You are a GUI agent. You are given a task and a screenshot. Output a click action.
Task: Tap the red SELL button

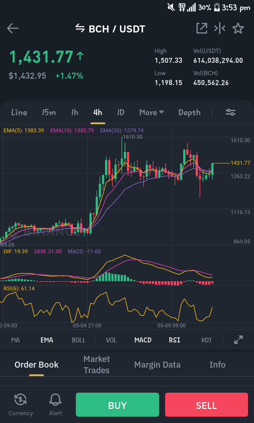point(206,405)
